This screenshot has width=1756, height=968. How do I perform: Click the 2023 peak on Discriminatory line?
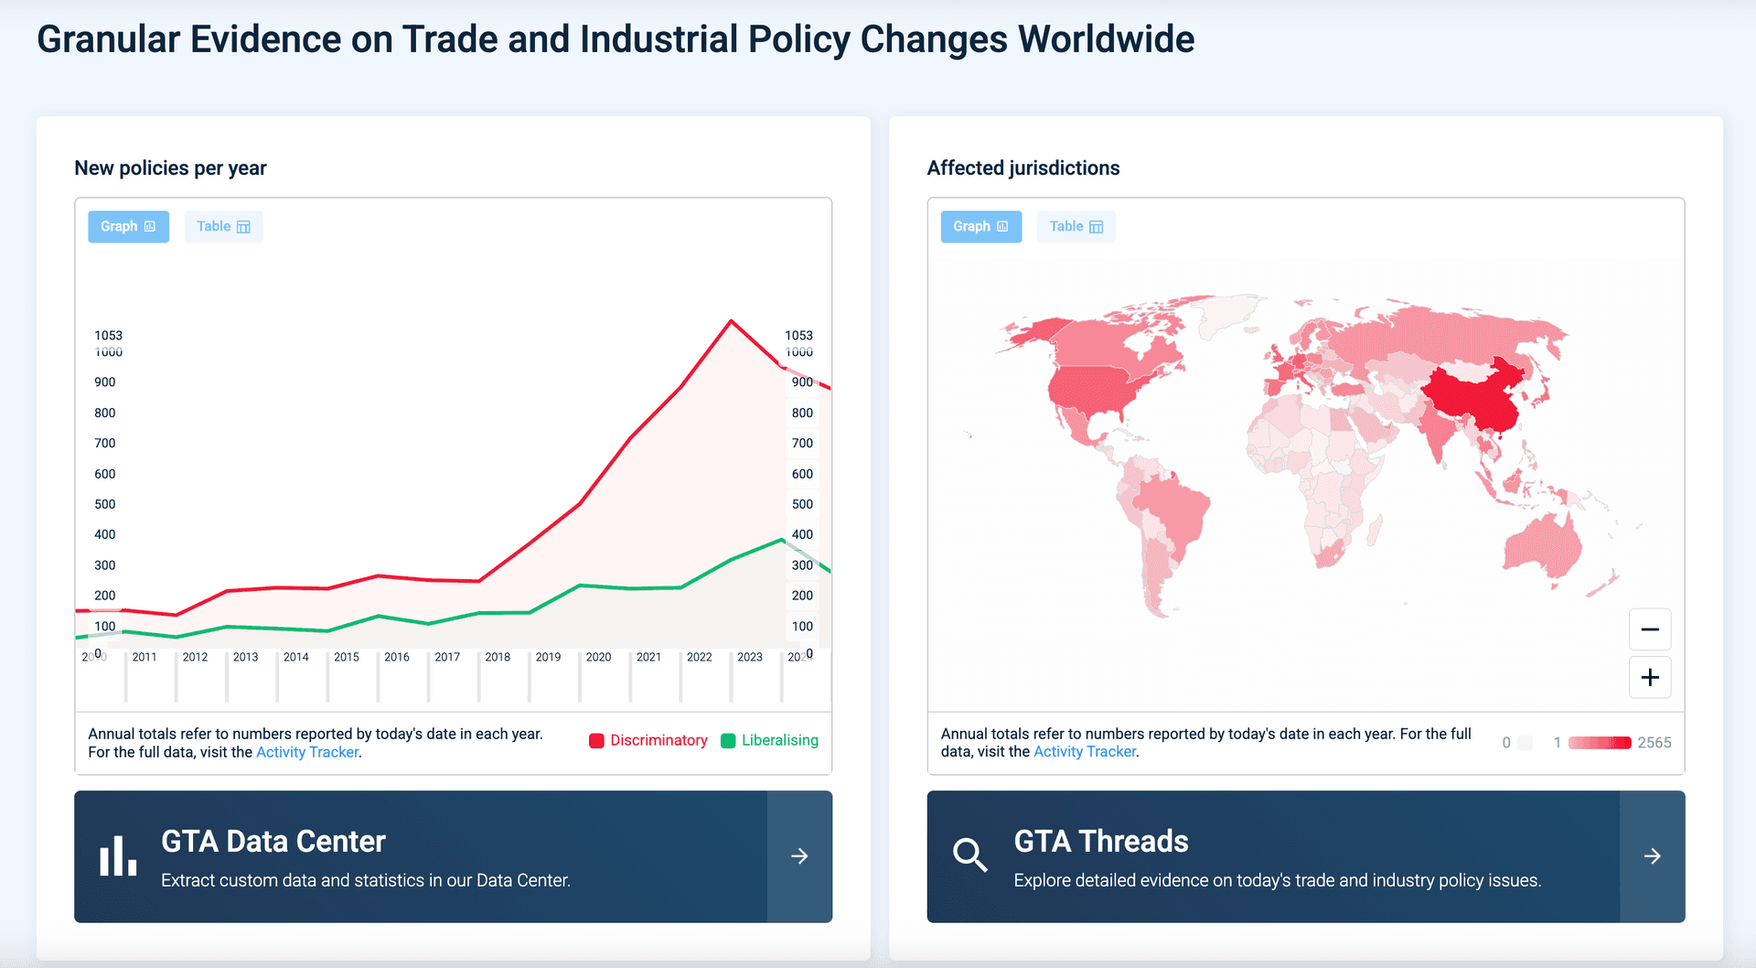[x=731, y=321]
